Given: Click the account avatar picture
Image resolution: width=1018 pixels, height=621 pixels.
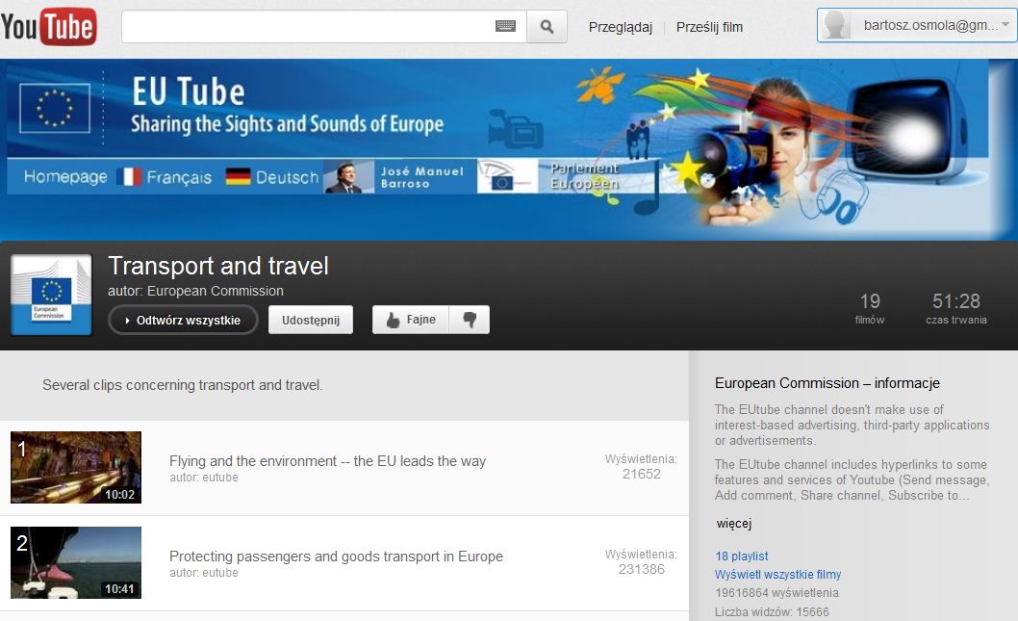Looking at the screenshot, I should [836, 25].
